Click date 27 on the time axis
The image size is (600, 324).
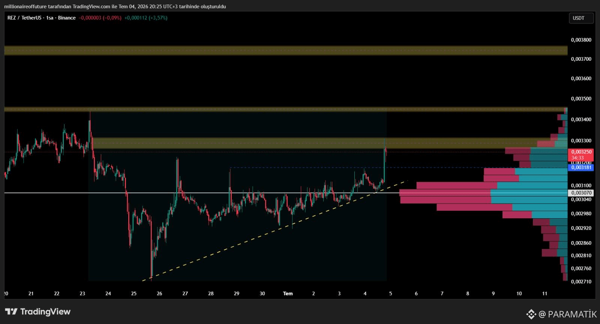pos(185,294)
